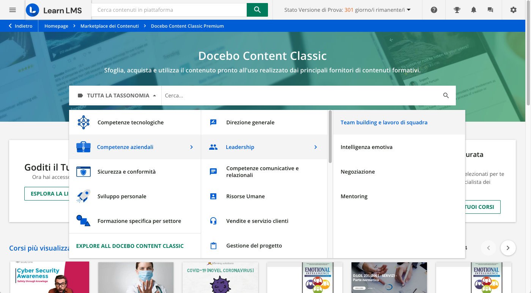Image resolution: width=531 pixels, height=293 pixels.
Task: Click the Esplora la libreria button
Action: click(47, 194)
